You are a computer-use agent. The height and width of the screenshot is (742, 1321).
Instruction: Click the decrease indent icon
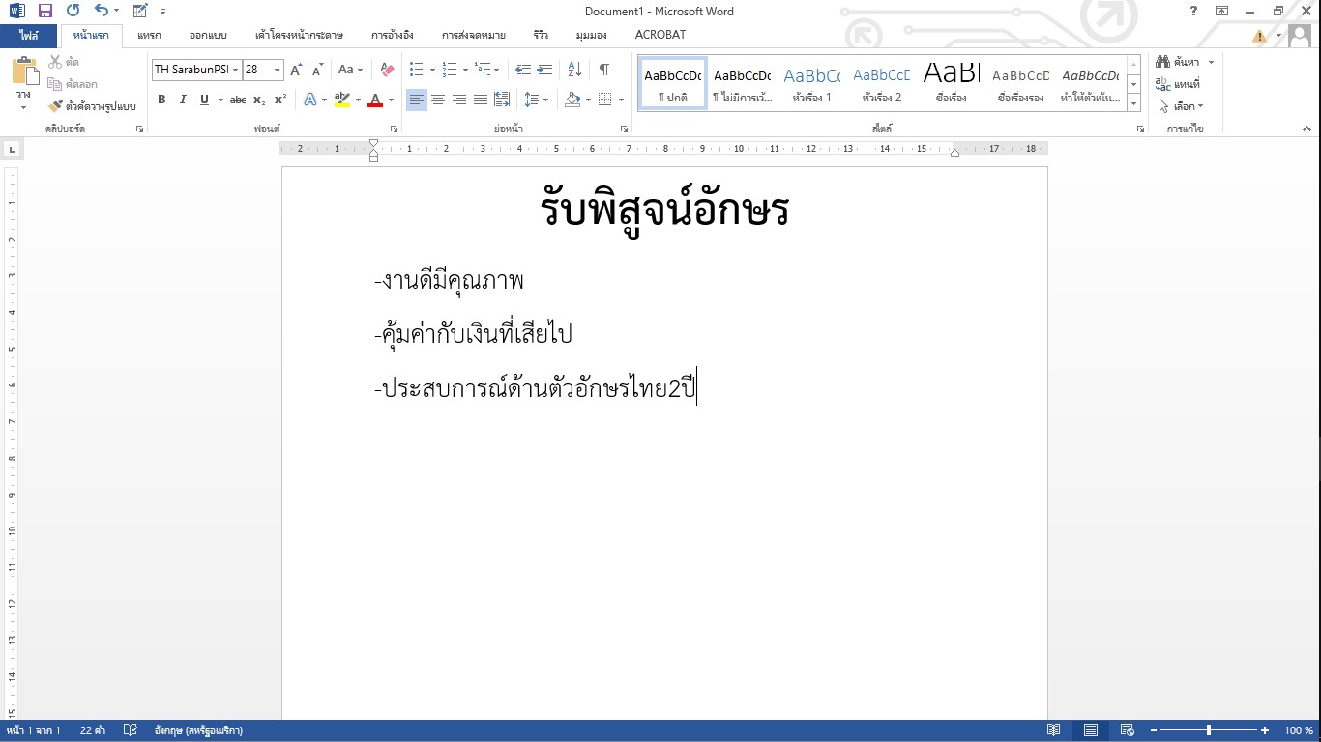[x=523, y=70]
